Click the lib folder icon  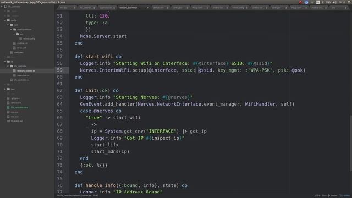(8, 62)
